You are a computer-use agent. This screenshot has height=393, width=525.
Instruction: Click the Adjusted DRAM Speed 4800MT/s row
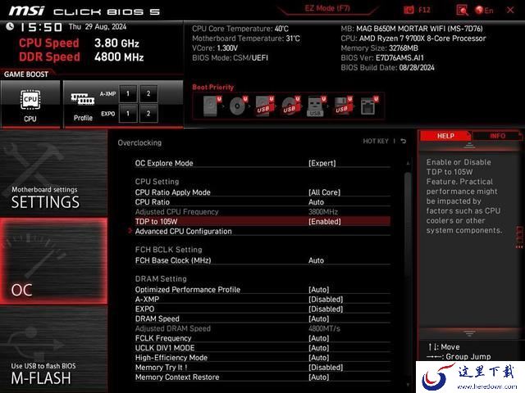262,328
